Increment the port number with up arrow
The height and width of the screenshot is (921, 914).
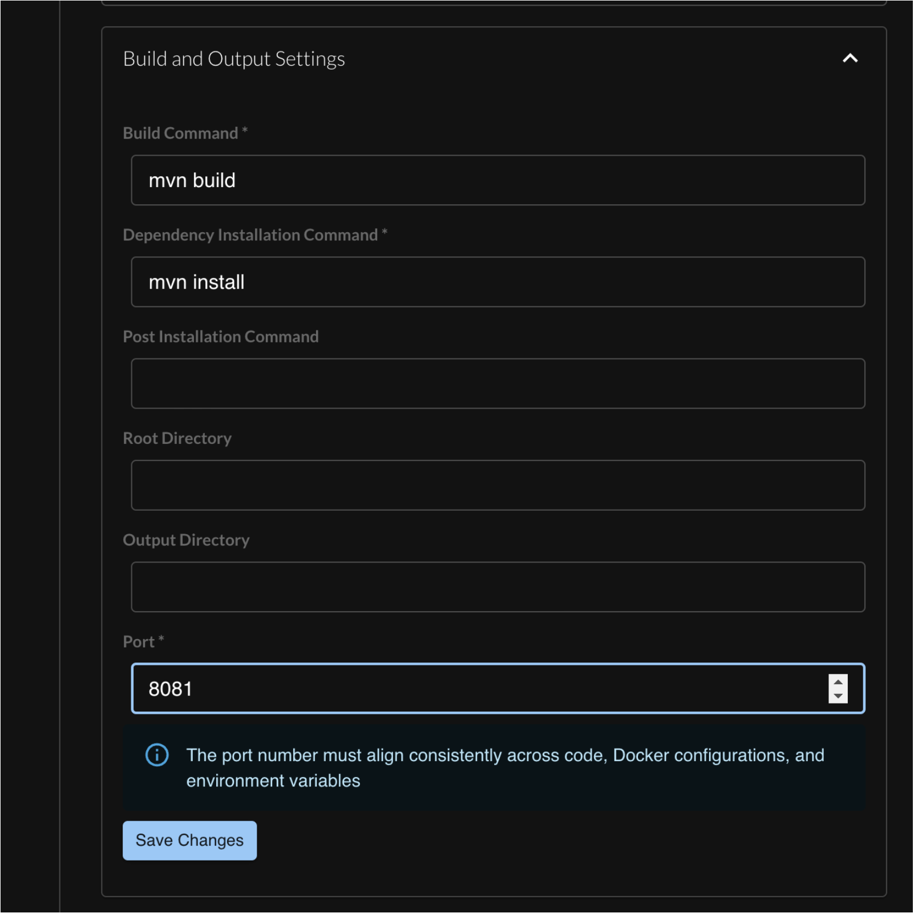pyautogui.click(x=838, y=682)
